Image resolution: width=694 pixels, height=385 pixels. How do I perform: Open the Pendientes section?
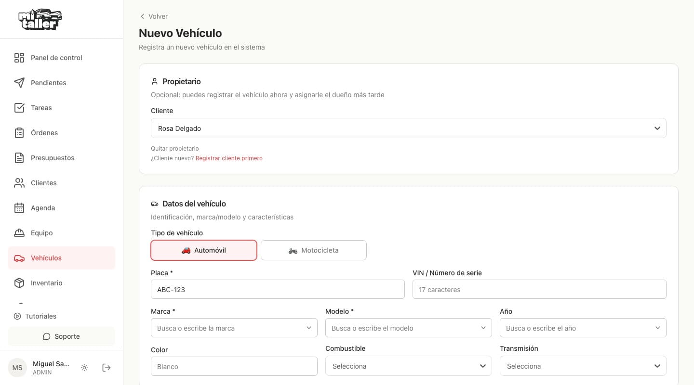pos(62,83)
